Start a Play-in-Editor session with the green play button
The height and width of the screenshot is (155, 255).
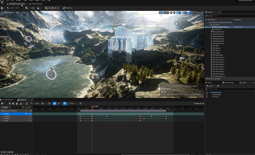(x=46, y=8)
